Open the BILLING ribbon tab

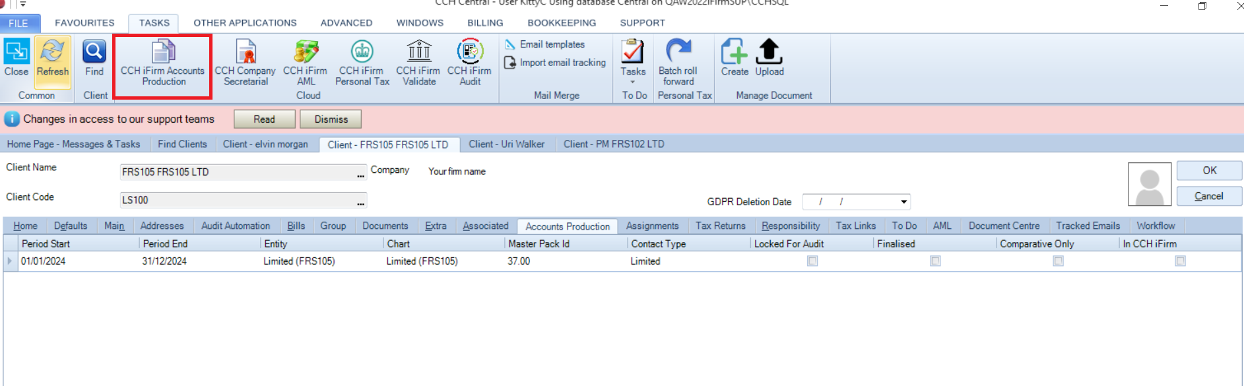tap(485, 23)
